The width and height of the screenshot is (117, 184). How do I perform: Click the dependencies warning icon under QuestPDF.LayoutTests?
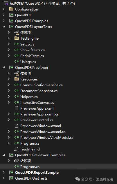click(x=17, y=33)
